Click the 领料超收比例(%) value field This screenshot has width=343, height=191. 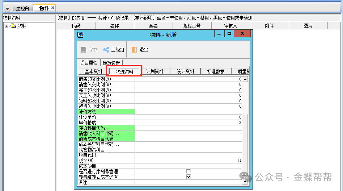tap(189, 101)
